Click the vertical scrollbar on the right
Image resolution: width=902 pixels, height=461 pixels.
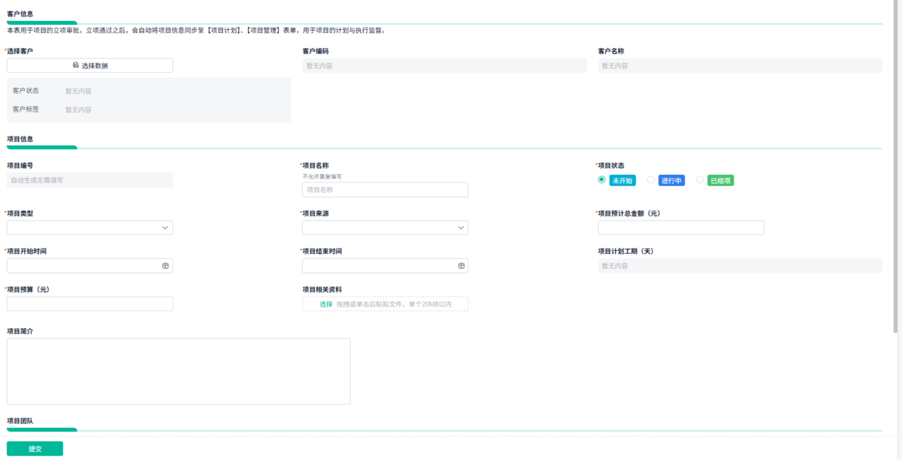[894, 165]
